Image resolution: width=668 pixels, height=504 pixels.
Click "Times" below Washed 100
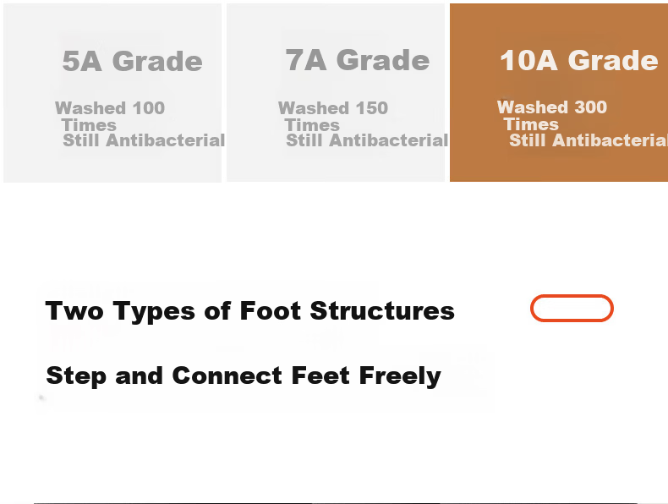(89, 125)
